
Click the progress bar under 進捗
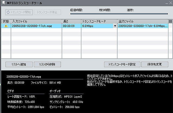(x=119, y=14)
